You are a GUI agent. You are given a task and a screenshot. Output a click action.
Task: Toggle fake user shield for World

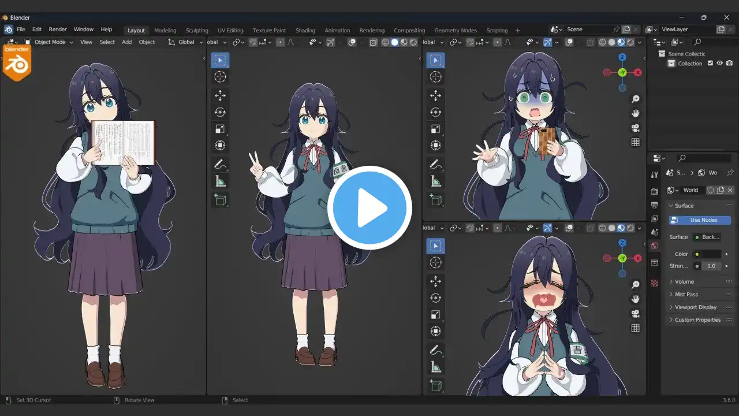[711, 190]
